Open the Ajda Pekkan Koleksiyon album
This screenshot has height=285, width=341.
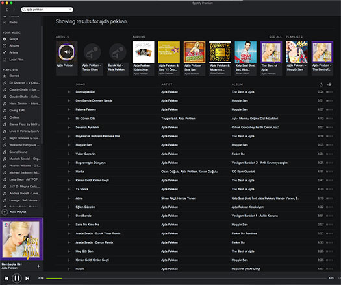[x=144, y=58]
